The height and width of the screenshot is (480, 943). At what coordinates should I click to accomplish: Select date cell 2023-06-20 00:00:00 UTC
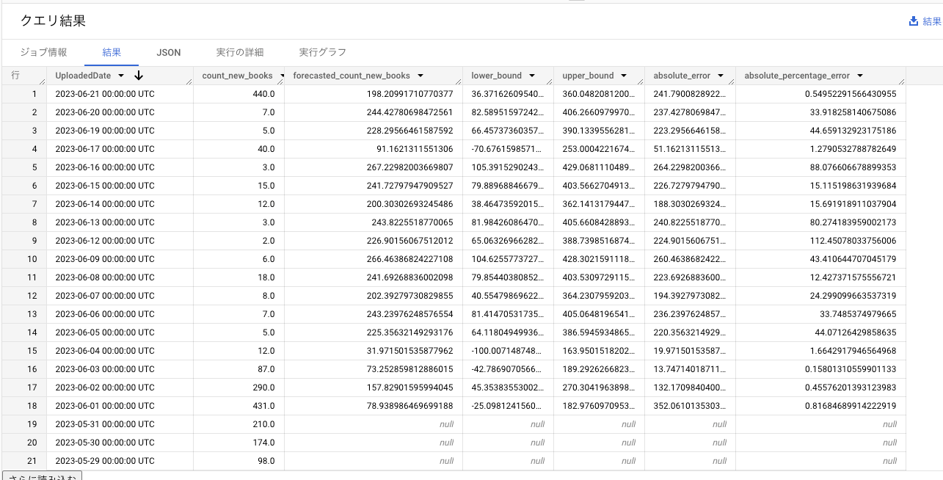105,112
